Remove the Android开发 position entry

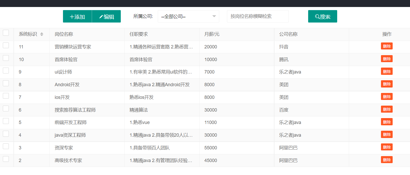point(386,84)
